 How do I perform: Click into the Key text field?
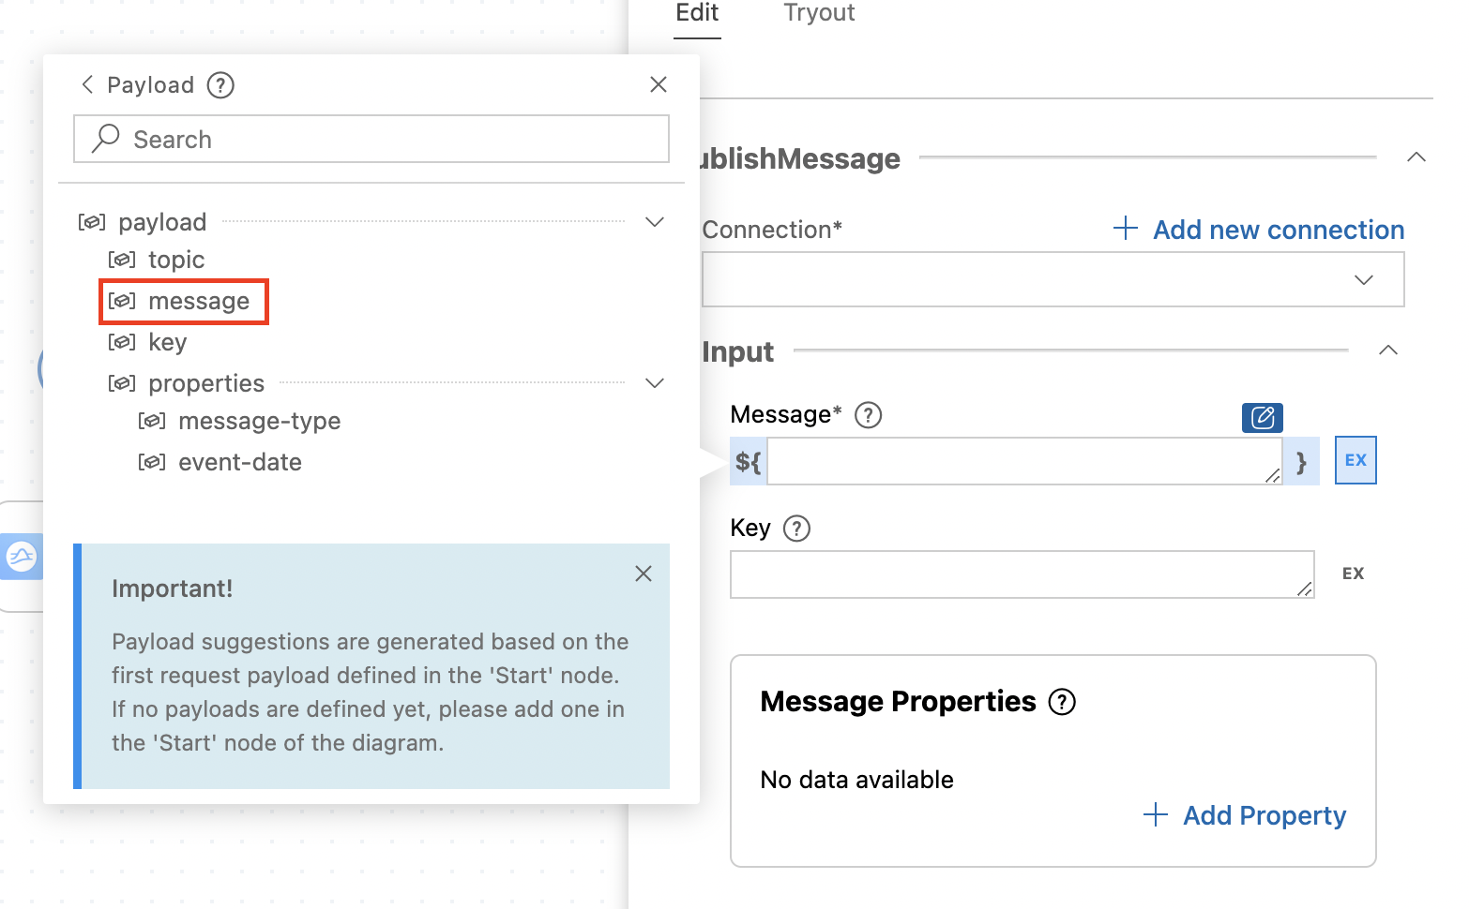1022,574
